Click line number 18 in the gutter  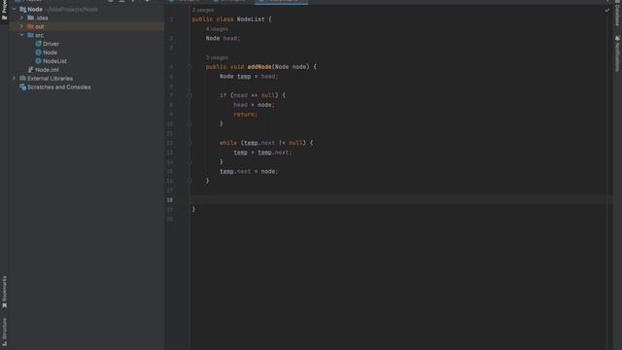[x=170, y=200]
